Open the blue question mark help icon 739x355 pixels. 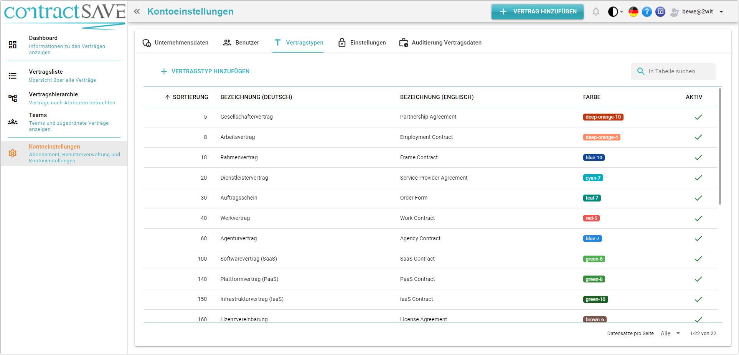tap(647, 12)
